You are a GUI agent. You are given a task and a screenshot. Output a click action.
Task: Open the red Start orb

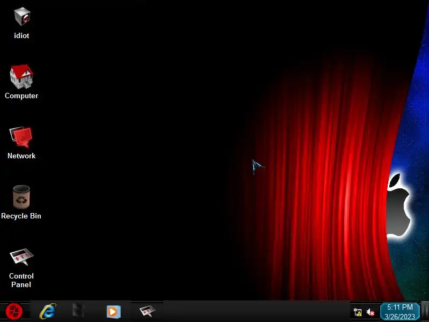click(14, 311)
